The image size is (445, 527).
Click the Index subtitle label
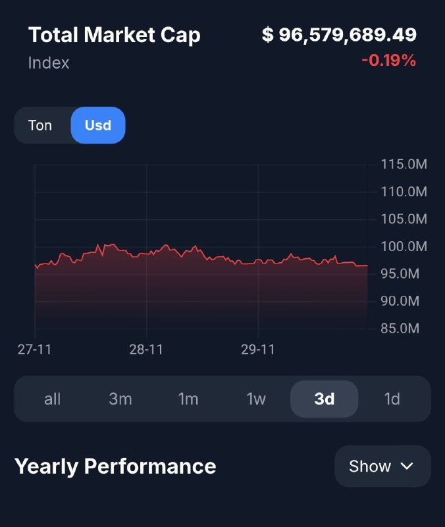pos(49,63)
